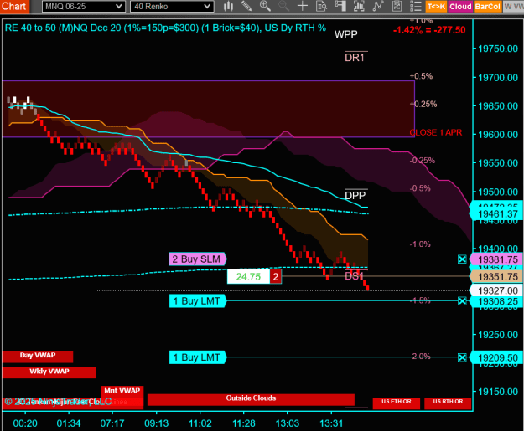
Task: Activate the zoom in magnifier
Action: pyautogui.click(x=265, y=6)
